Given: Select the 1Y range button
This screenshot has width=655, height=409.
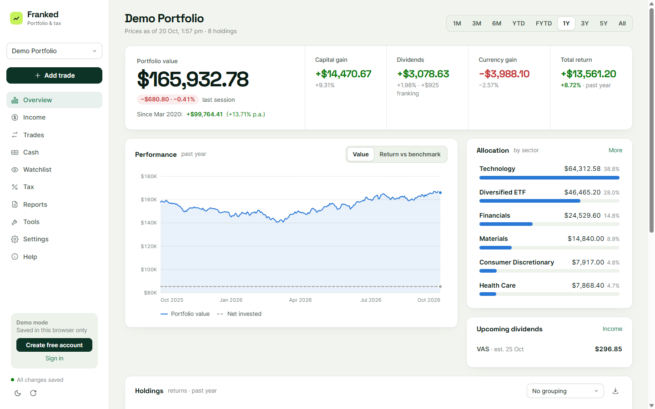Looking at the screenshot, I should (566, 23).
